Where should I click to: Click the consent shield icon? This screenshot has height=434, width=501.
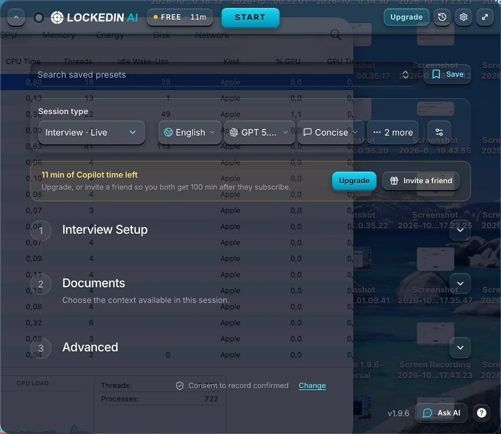[x=180, y=386]
